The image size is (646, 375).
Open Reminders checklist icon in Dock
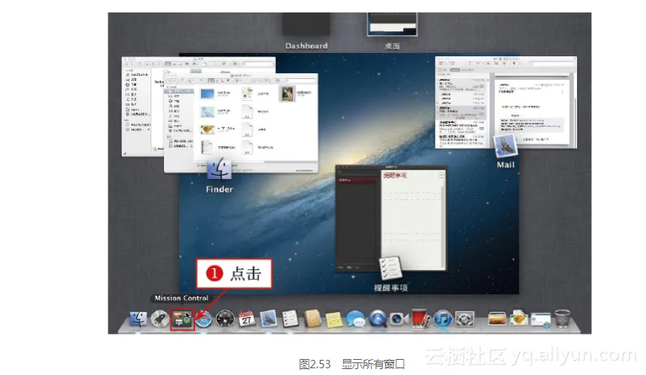pos(290,319)
